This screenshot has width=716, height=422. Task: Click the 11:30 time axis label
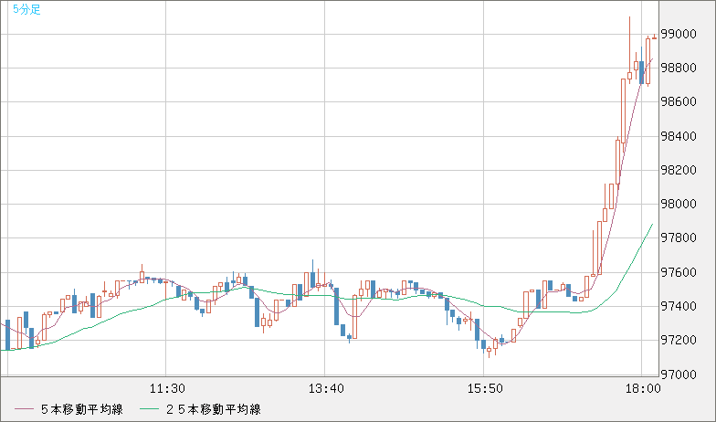click(167, 388)
